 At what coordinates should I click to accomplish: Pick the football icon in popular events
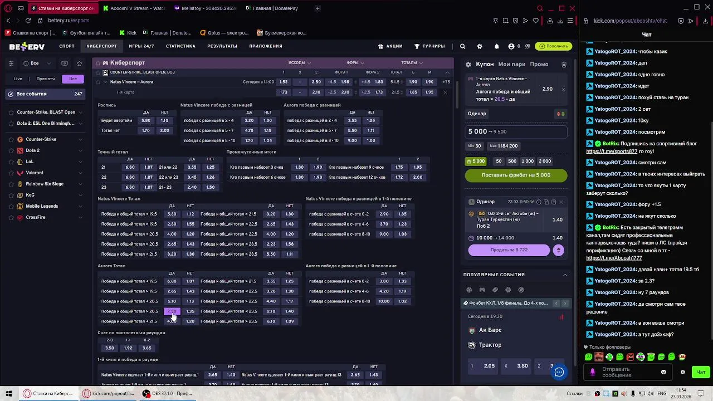click(469, 290)
